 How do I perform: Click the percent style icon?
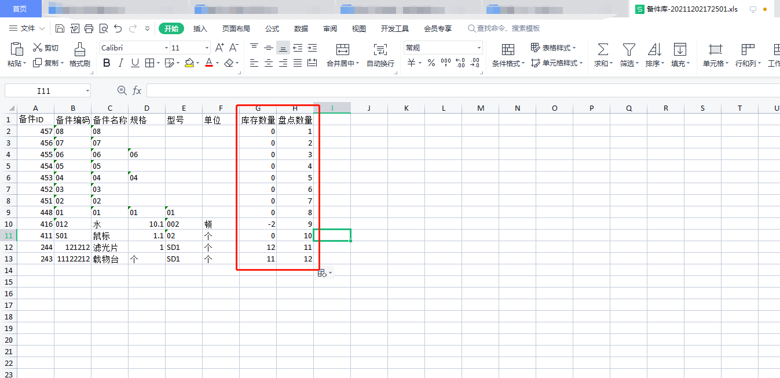pyautogui.click(x=431, y=63)
